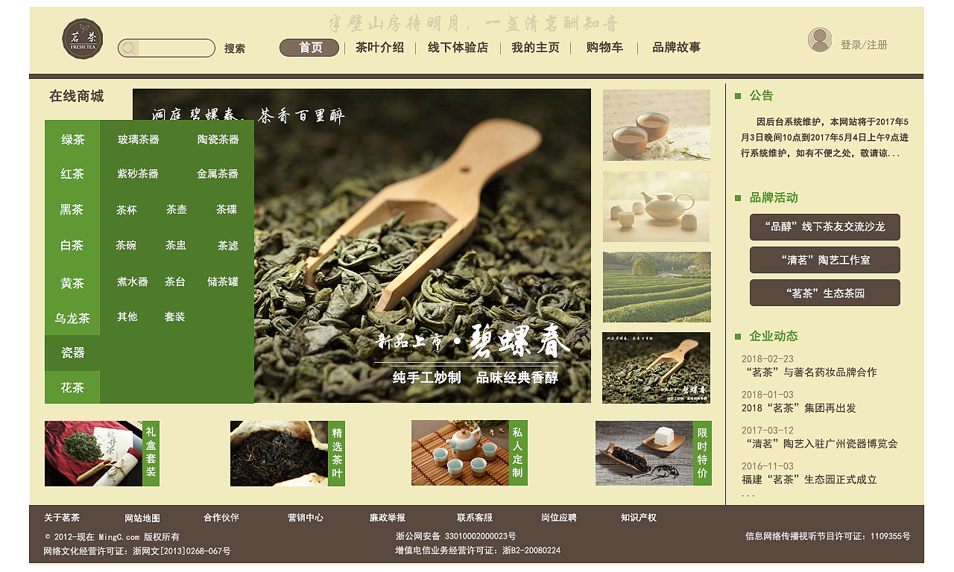
Task: Click the white teapot set thumbnail
Action: point(656,206)
